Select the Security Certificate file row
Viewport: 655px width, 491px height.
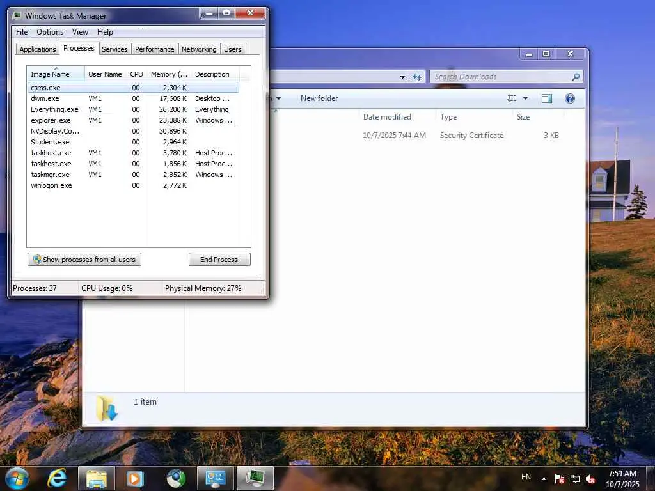click(418, 136)
